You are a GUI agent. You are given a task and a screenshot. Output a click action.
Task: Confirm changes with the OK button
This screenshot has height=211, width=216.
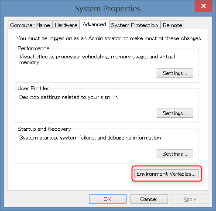coord(108,199)
